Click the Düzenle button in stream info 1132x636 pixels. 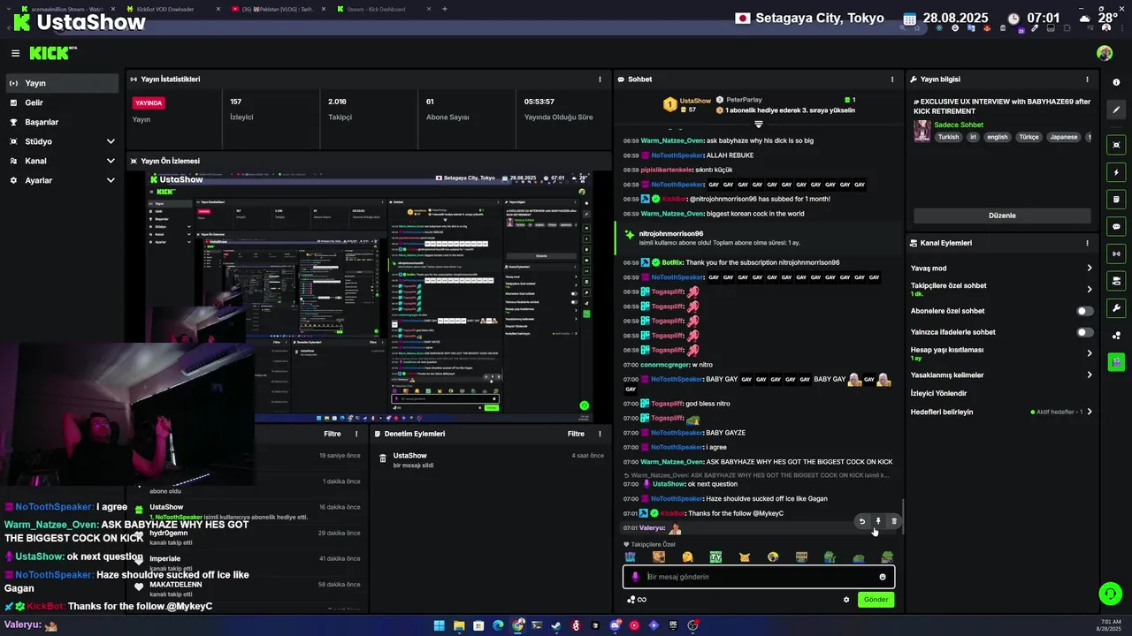[x=1002, y=216]
